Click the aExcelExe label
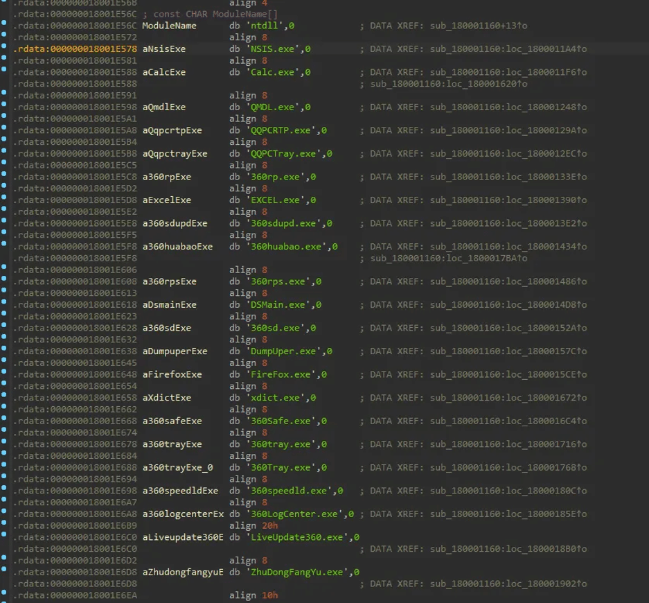Image resolution: width=649 pixels, height=603 pixels. coord(167,200)
